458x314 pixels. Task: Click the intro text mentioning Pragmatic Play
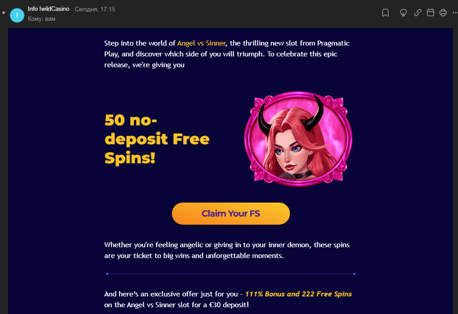tap(227, 54)
